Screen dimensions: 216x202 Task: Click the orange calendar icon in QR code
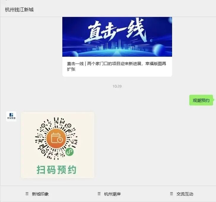pos(56,138)
